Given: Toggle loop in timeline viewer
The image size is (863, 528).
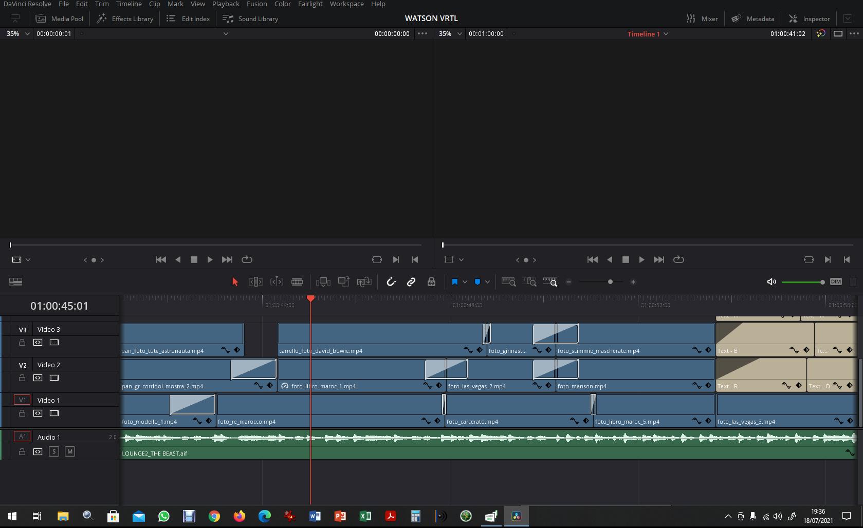Looking at the screenshot, I should tap(678, 259).
